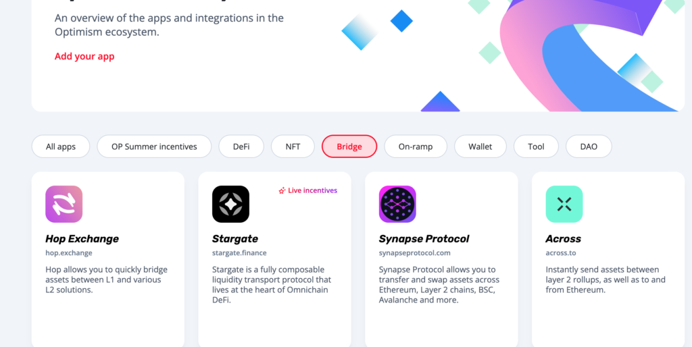This screenshot has height=347, width=692.
Task: Click the Stargate black star logo
Action: click(x=231, y=204)
